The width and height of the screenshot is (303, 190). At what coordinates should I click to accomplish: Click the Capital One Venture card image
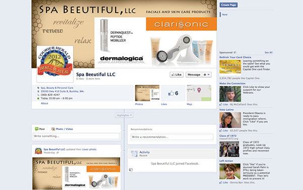pos(230,67)
